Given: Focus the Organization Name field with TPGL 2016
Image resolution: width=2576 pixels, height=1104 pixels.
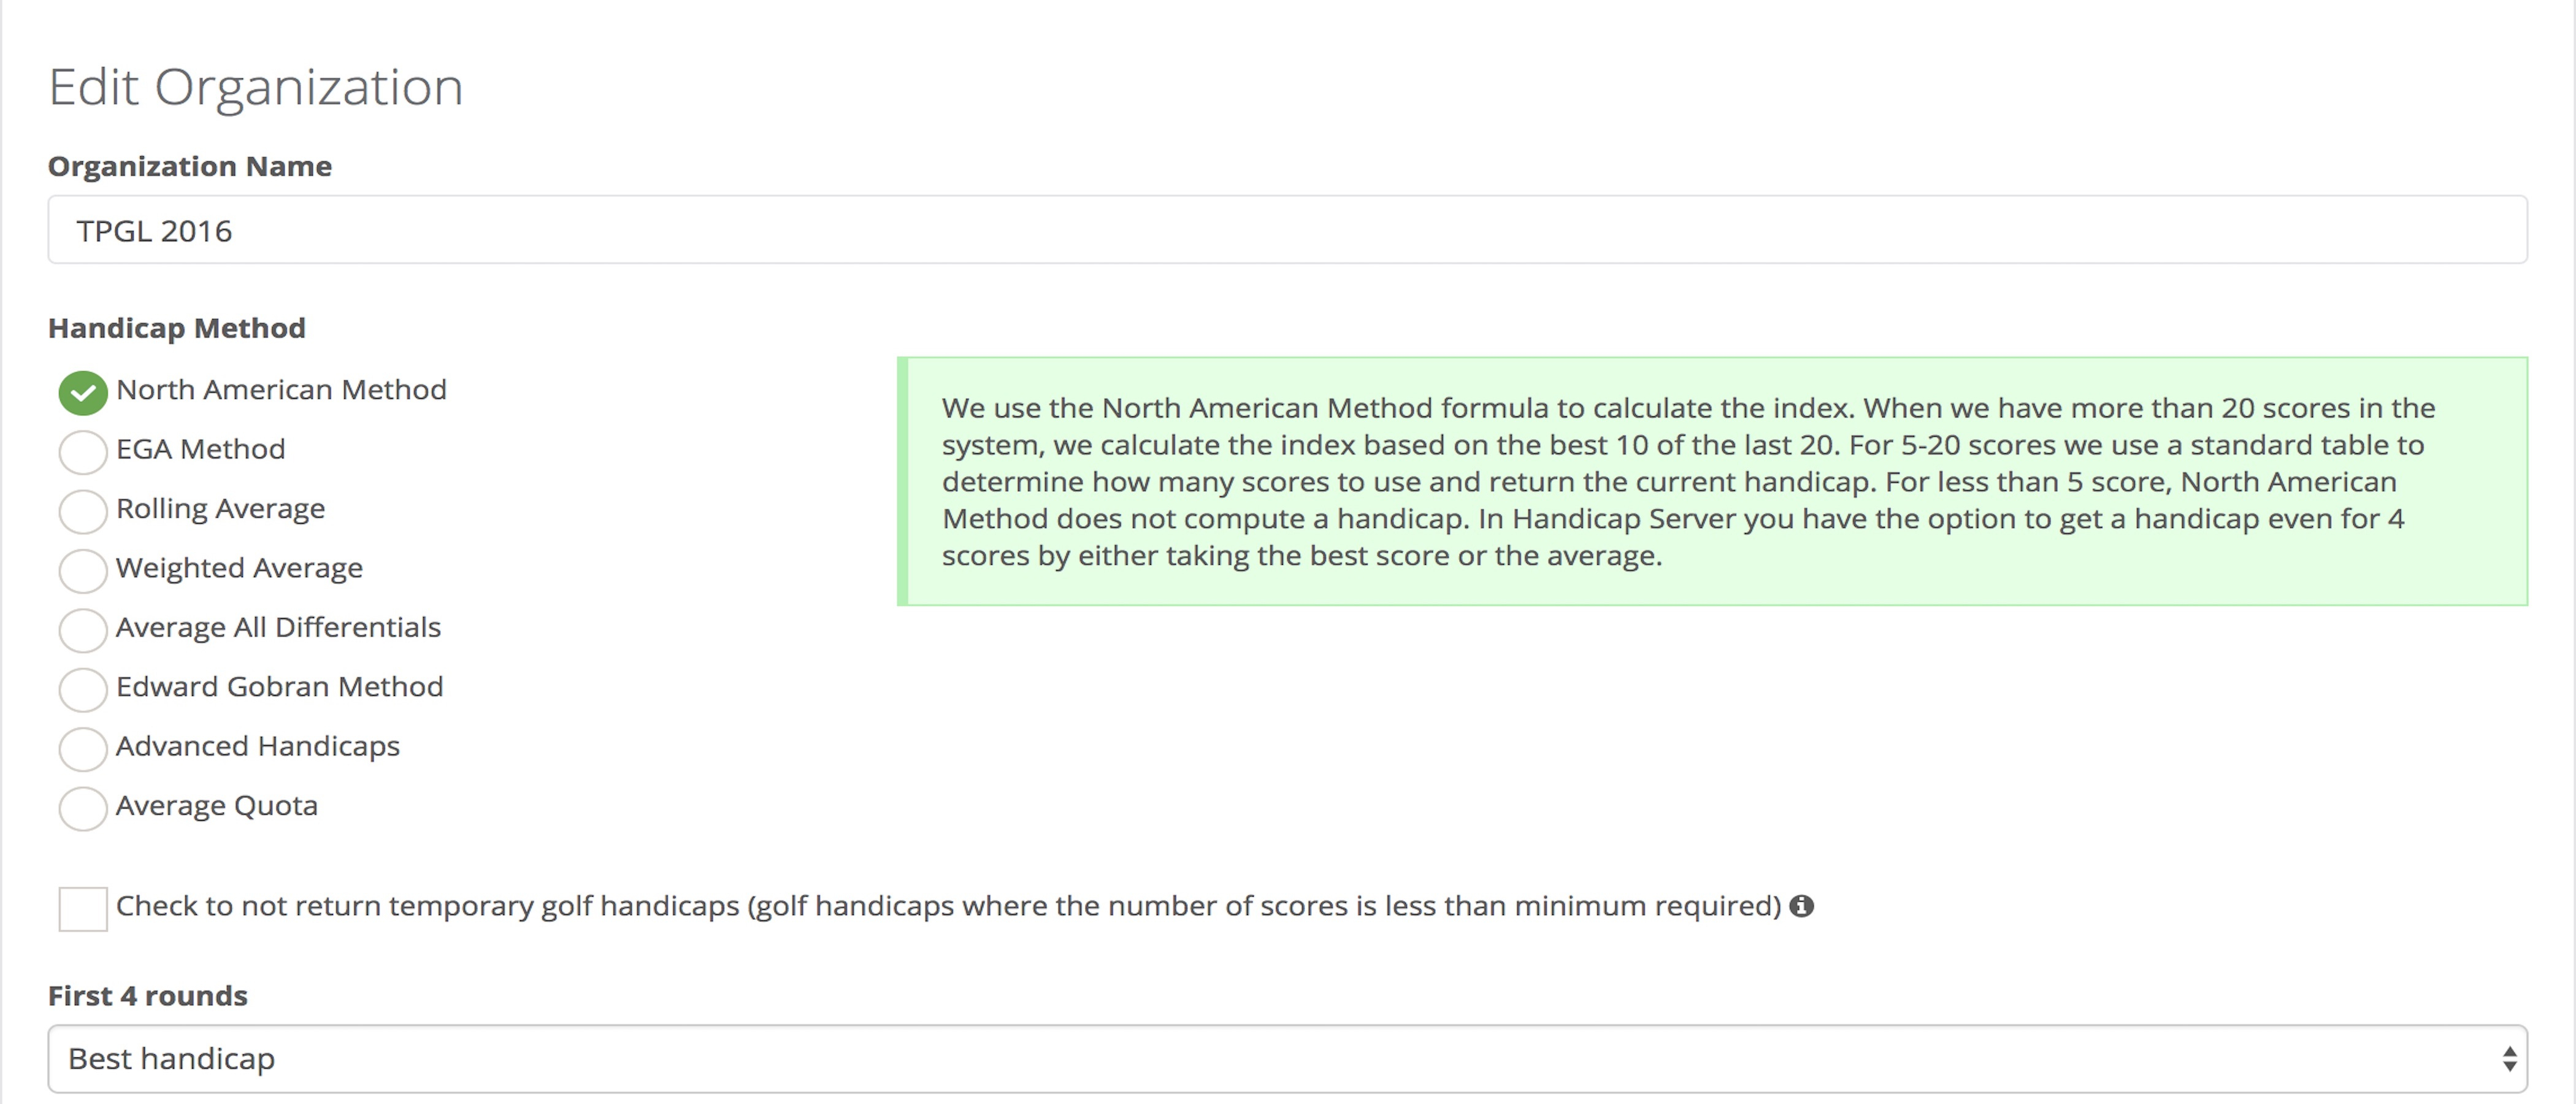Looking at the screenshot, I should click(x=1287, y=231).
